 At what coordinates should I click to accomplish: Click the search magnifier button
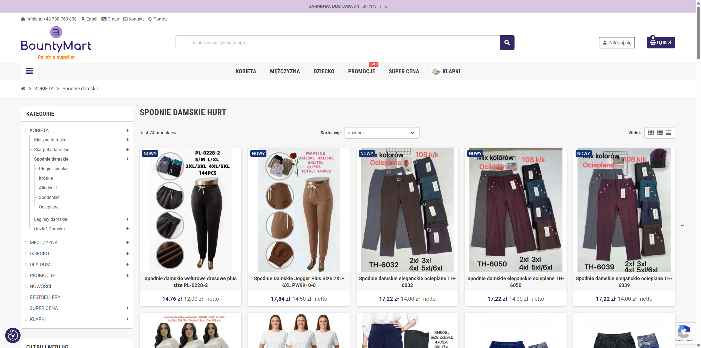pyautogui.click(x=507, y=43)
